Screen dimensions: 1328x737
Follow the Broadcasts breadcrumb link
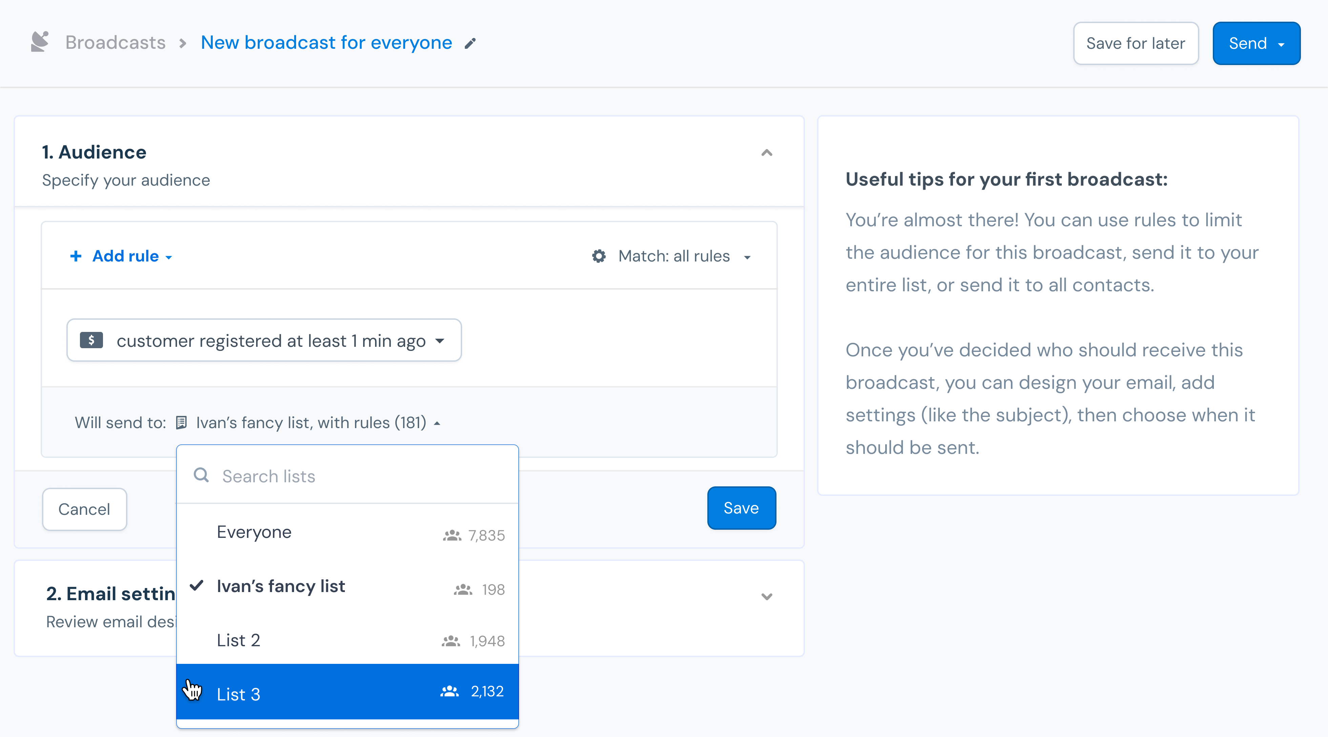[116, 42]
